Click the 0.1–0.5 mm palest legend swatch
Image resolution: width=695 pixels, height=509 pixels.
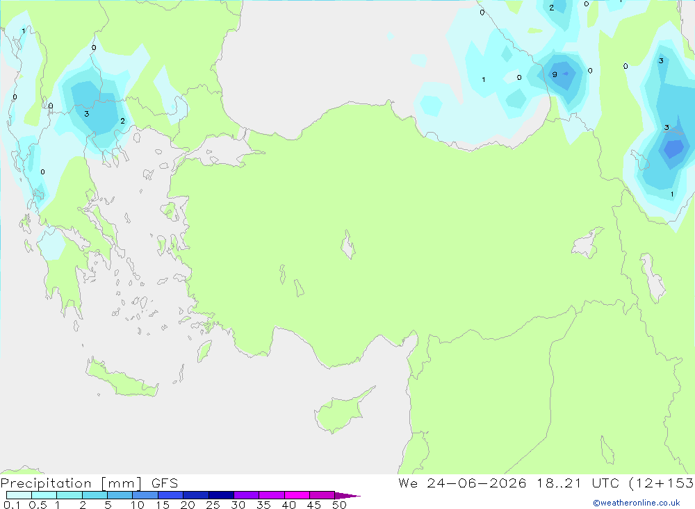[x=19, y=495]
